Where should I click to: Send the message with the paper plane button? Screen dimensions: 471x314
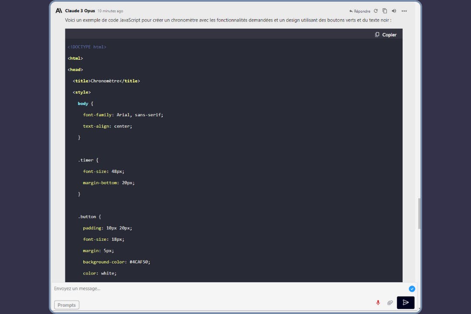[x=406, y=303]
